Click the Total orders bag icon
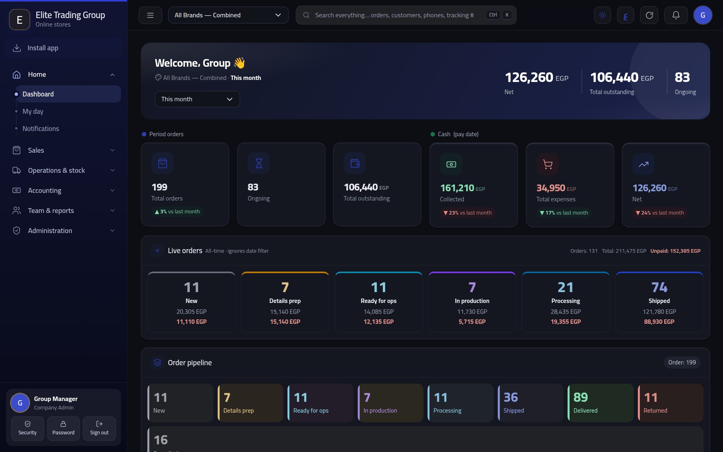 tap(162, 163)
